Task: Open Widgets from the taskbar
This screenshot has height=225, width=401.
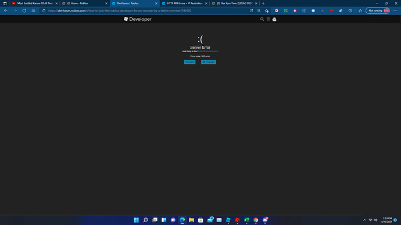Action: [164, 220]
